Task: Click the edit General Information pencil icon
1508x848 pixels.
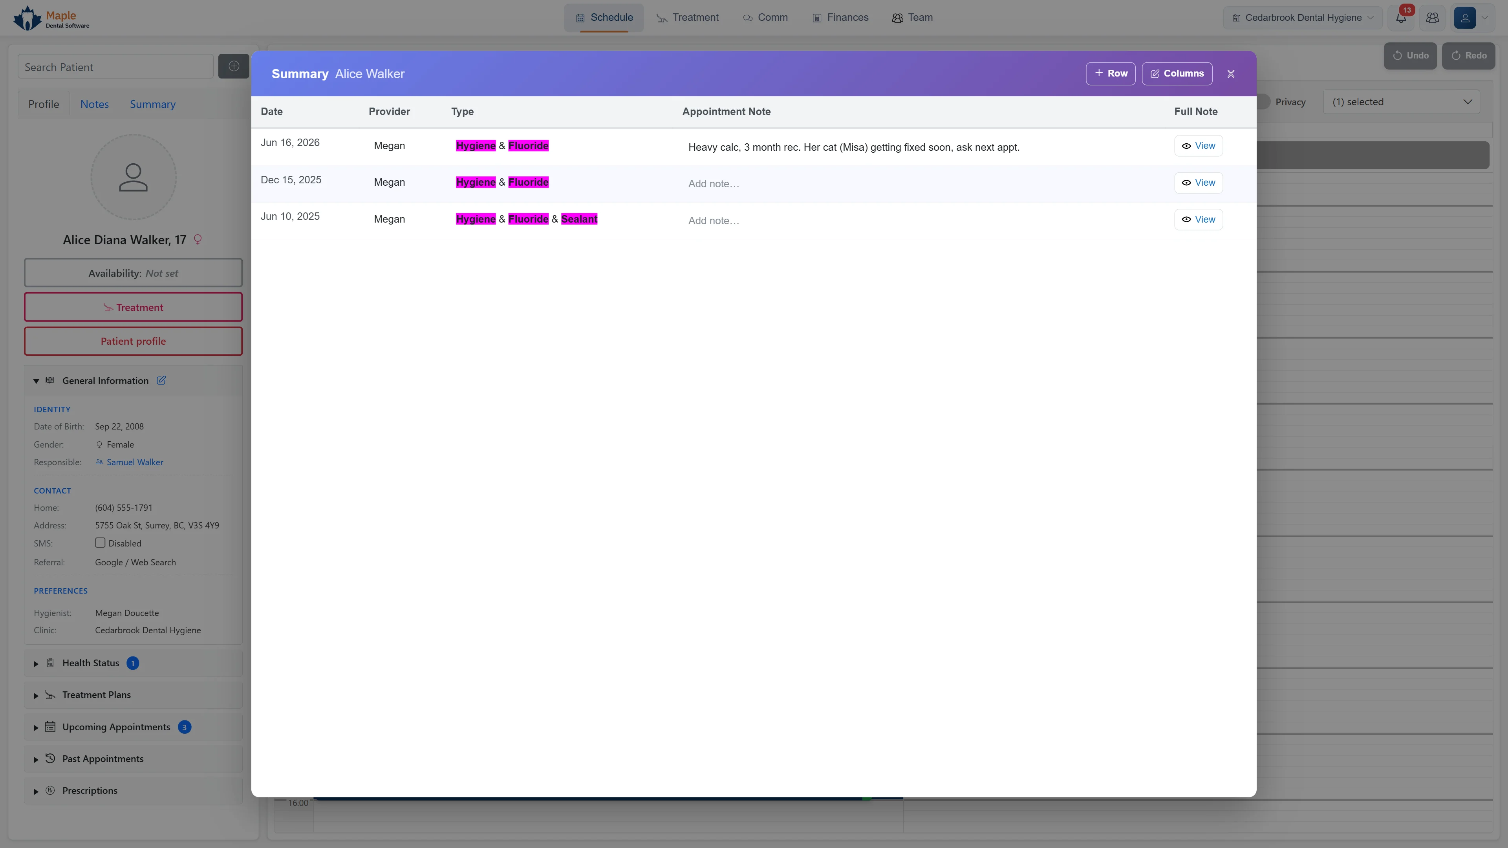Action: point(161,380)
